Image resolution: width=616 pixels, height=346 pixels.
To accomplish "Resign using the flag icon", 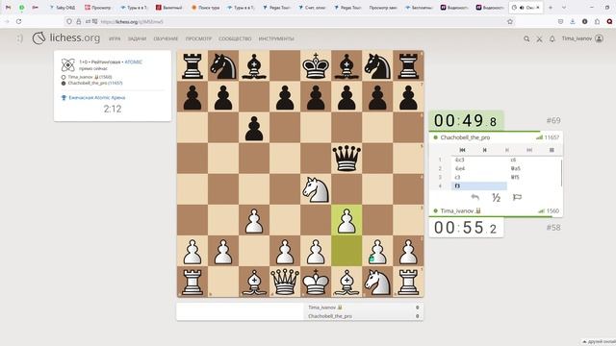I will click(517, 197).
